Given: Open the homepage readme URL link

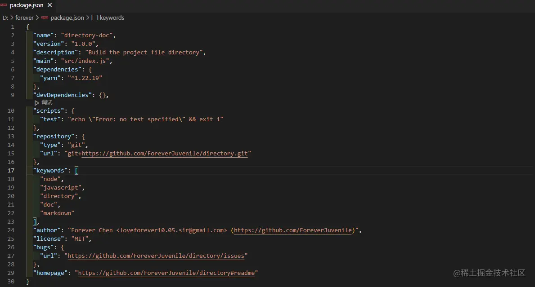Looking at the screenshot, I should coord(166,273).
